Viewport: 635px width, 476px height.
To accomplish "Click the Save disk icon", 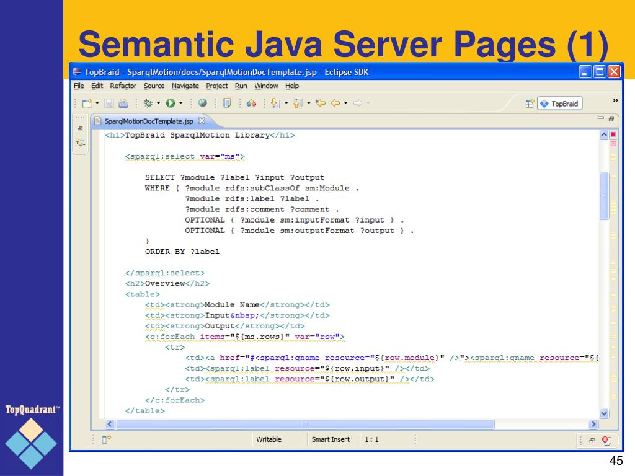I will 109,104.
